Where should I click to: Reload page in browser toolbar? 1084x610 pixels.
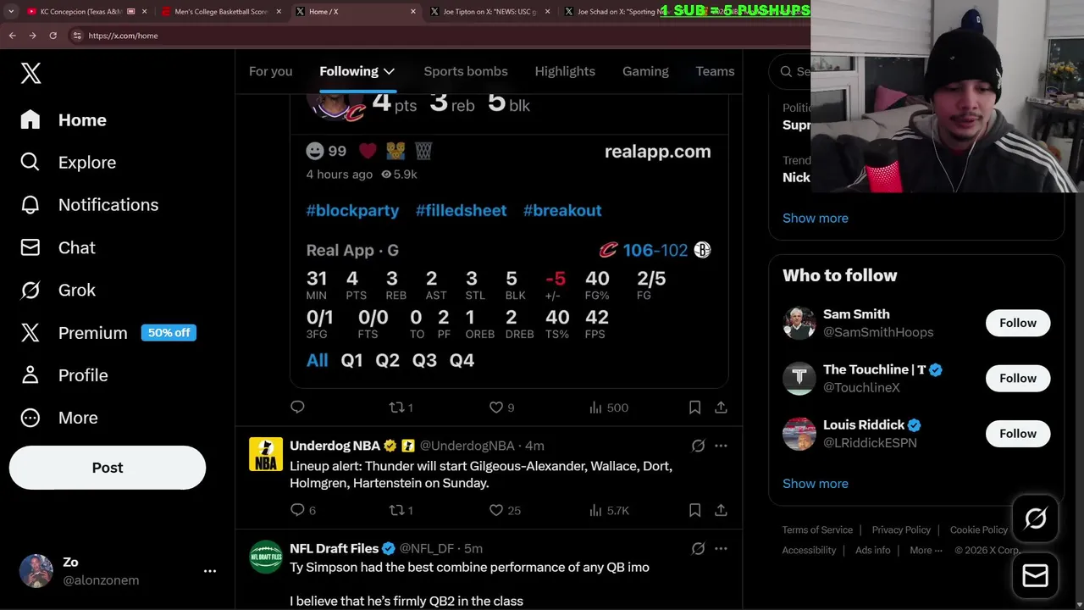[53, 36]
